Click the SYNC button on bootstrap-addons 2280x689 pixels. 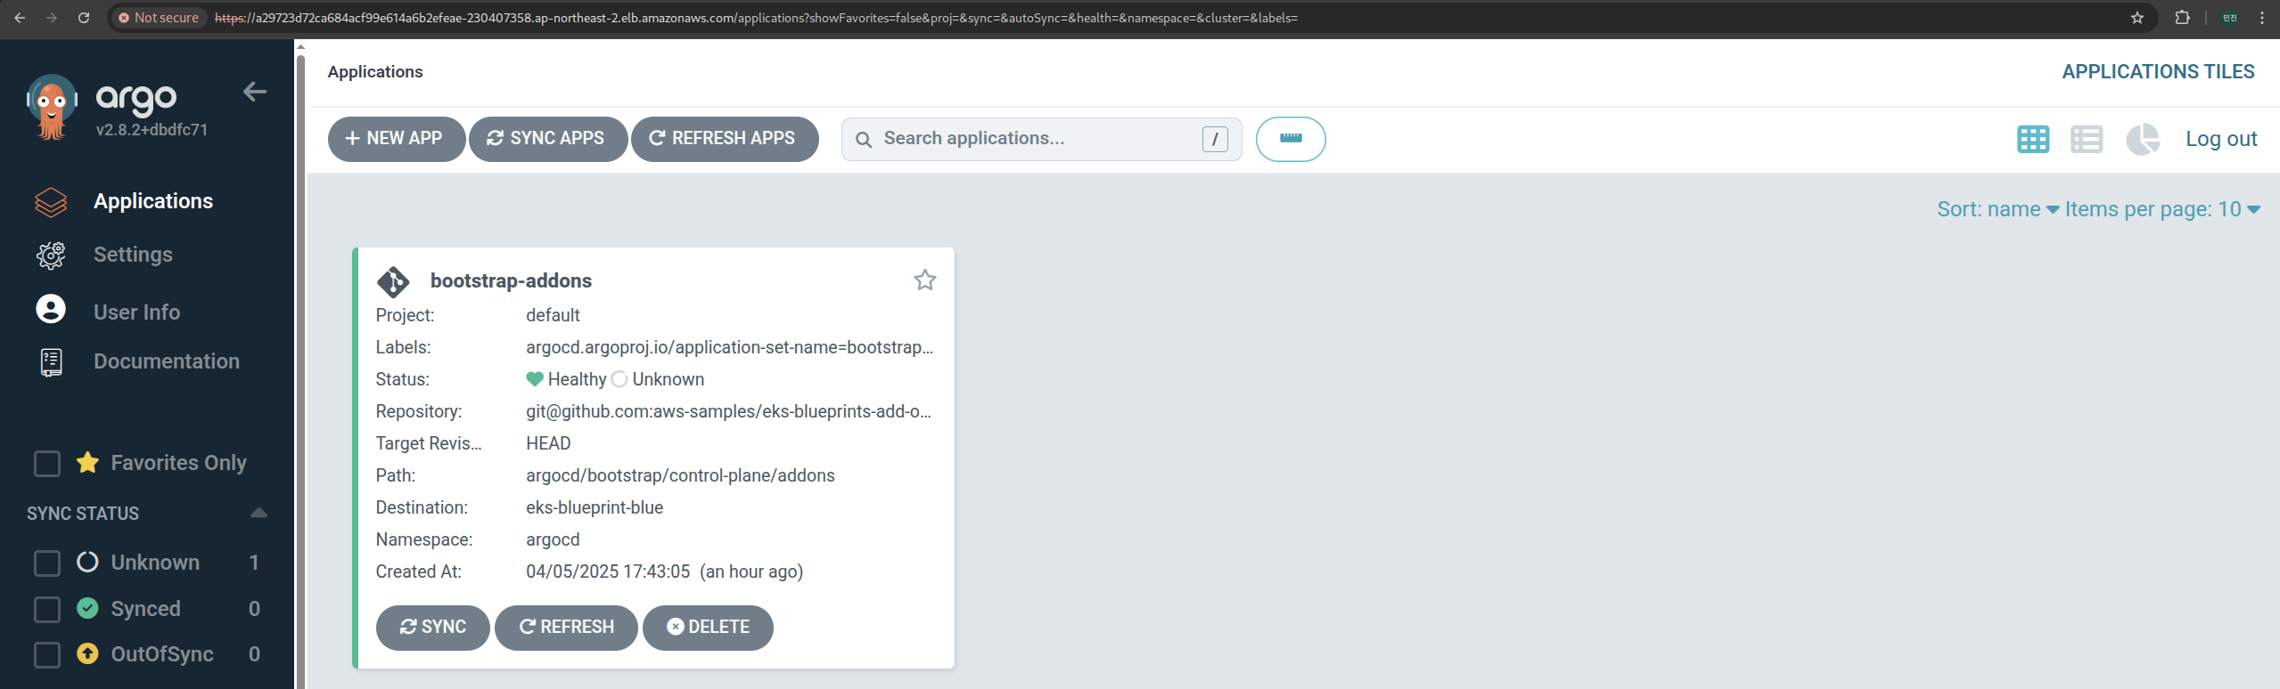[x=433, y=628]
